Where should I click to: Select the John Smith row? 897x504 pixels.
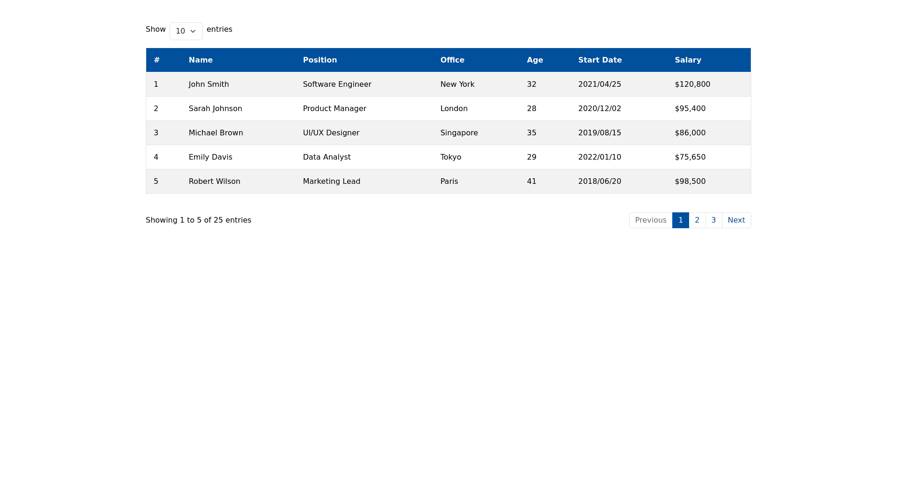(x=209, y=84)
